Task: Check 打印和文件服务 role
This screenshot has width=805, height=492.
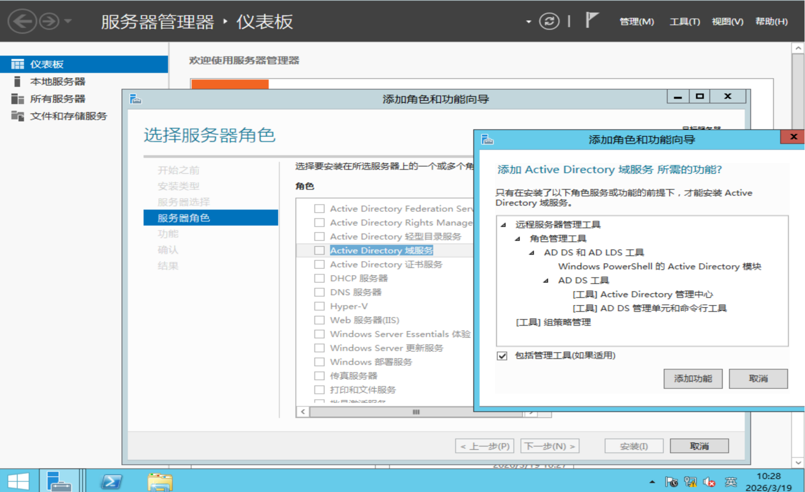Action: click(320, 390)
